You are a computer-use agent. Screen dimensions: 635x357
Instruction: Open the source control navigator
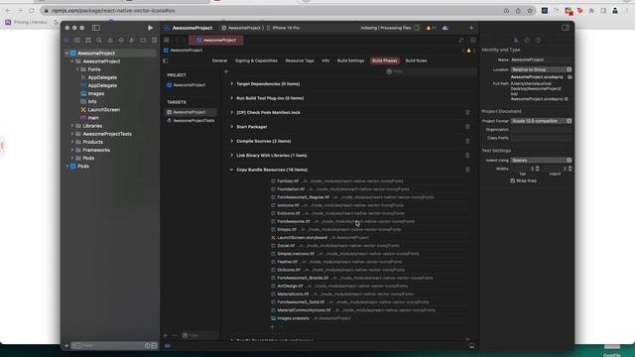point(77,40)
